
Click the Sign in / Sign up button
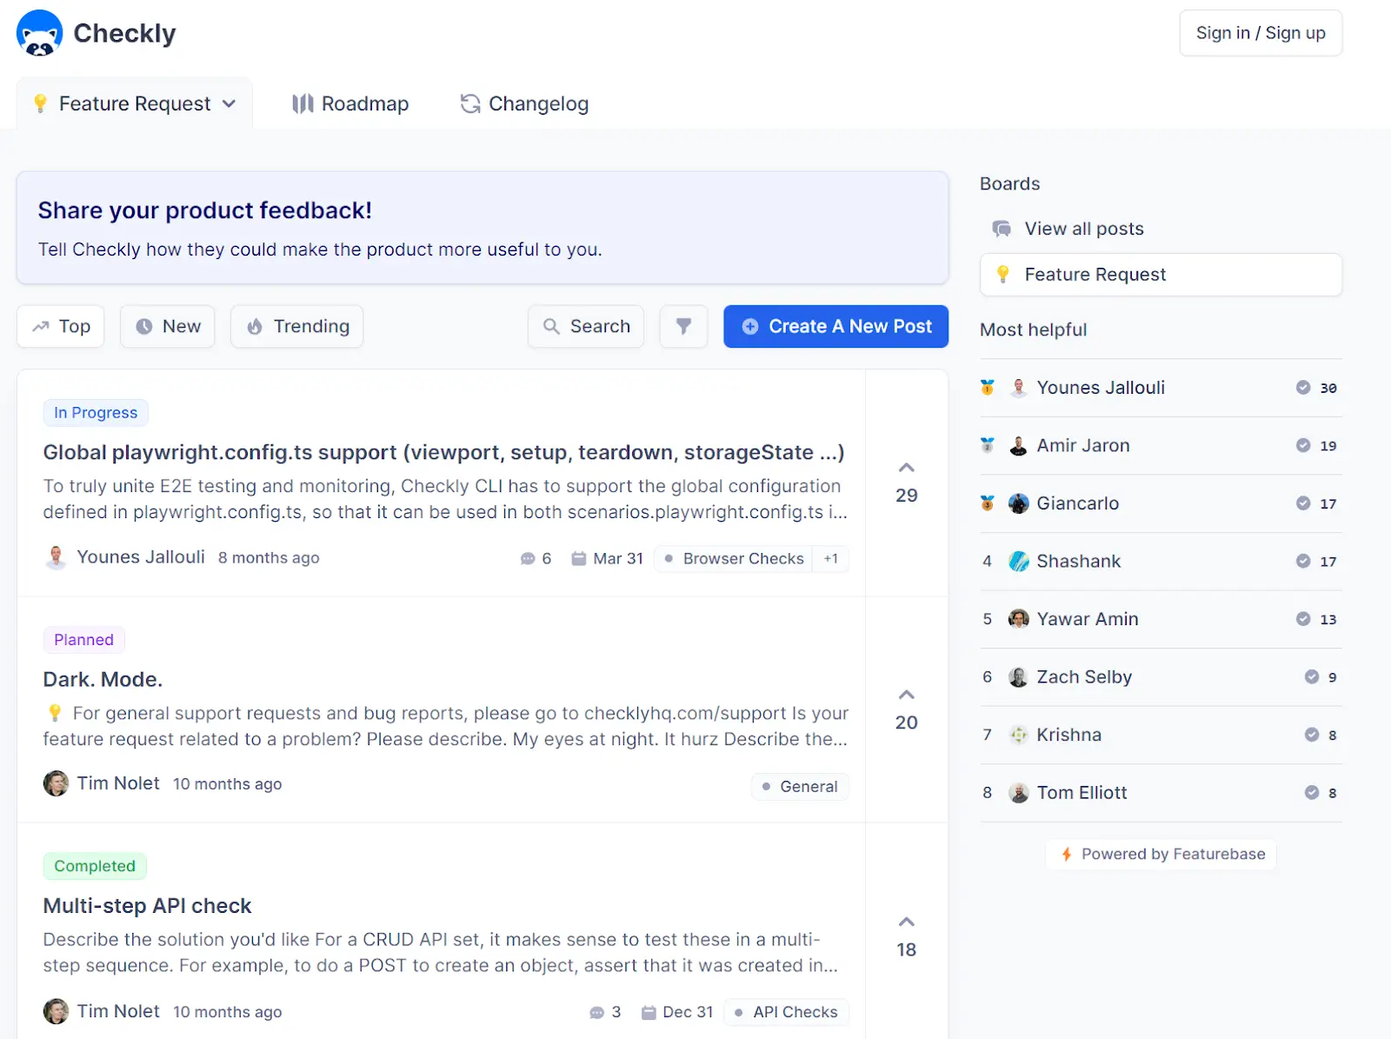coord(1261,33)
